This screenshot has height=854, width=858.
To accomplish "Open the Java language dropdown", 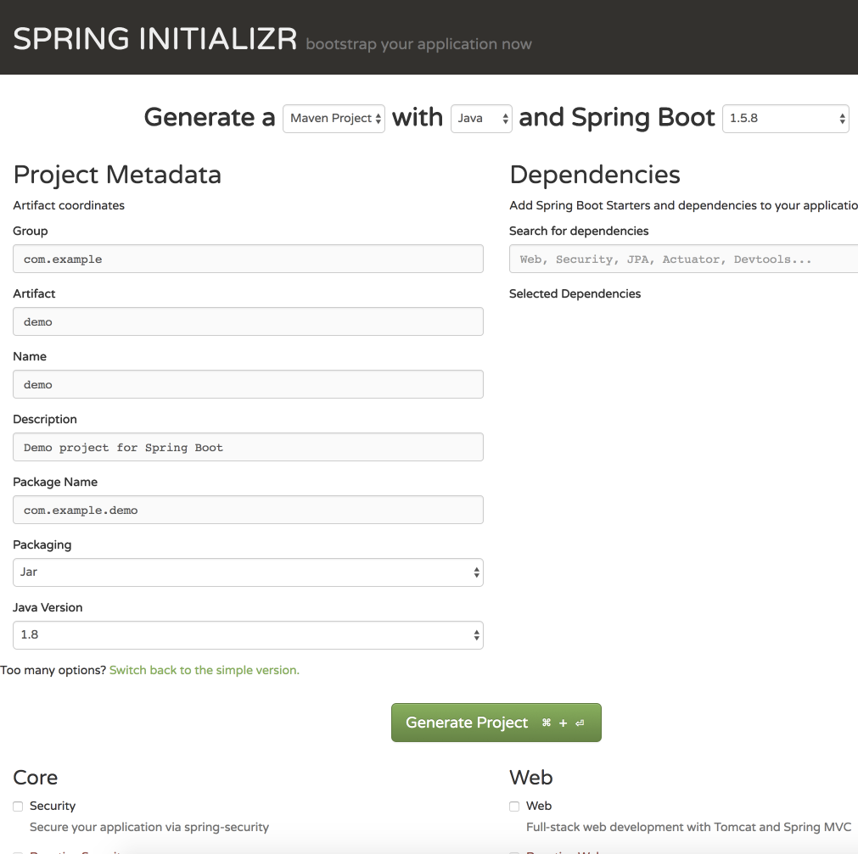I will (481, 119).
